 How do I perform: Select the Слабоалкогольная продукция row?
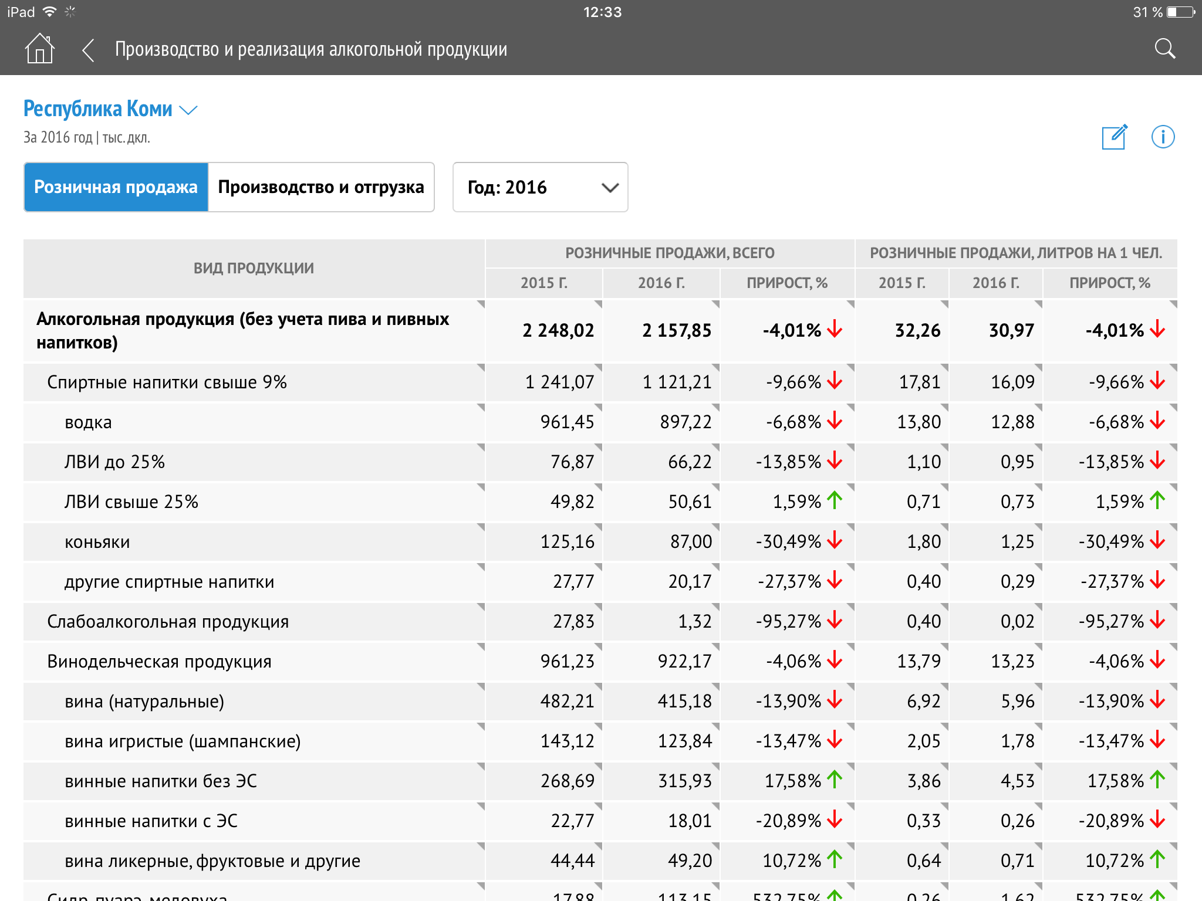click(168, 622)
